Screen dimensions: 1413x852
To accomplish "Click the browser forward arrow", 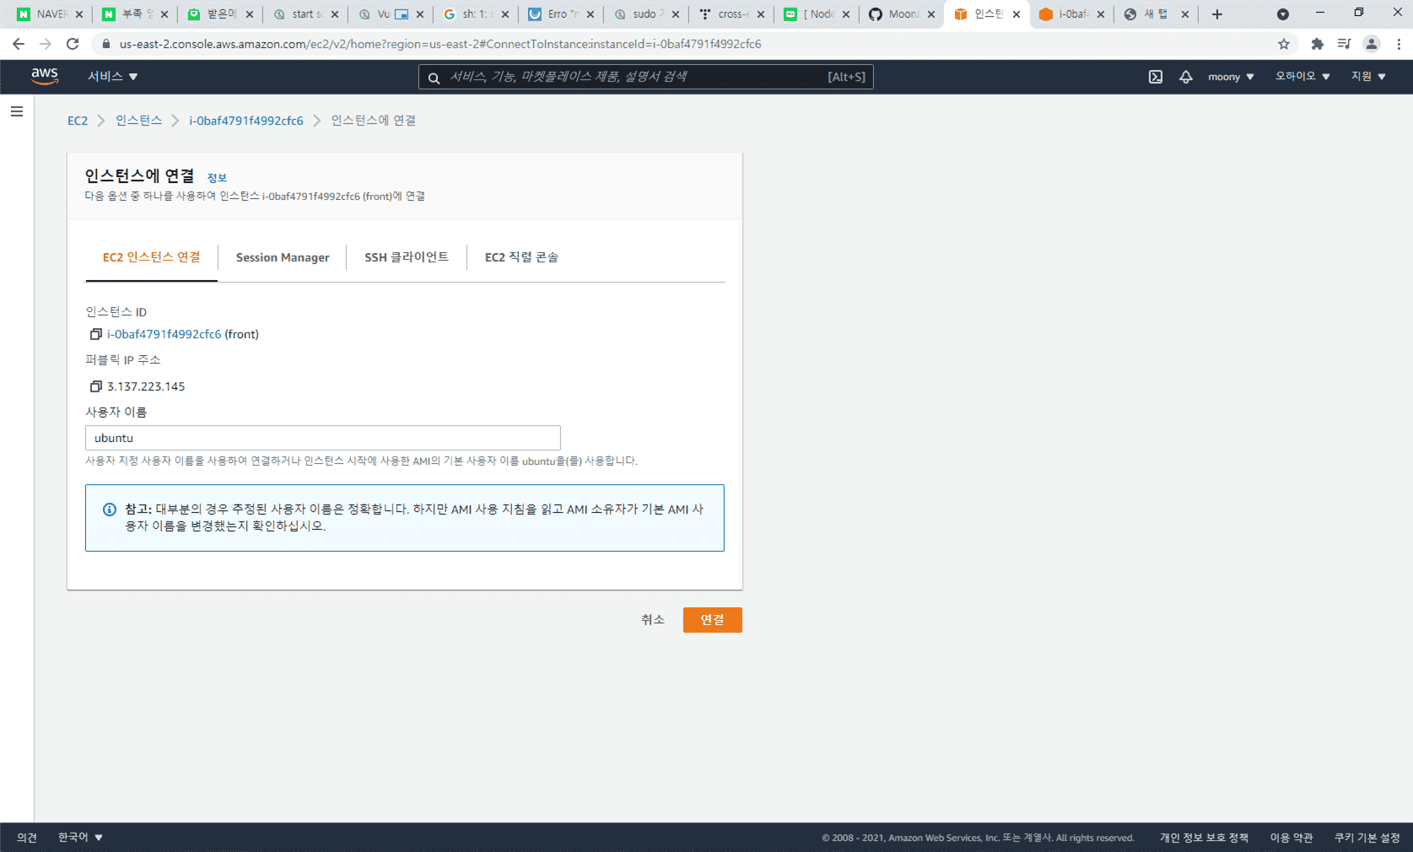I will (46, 44).
